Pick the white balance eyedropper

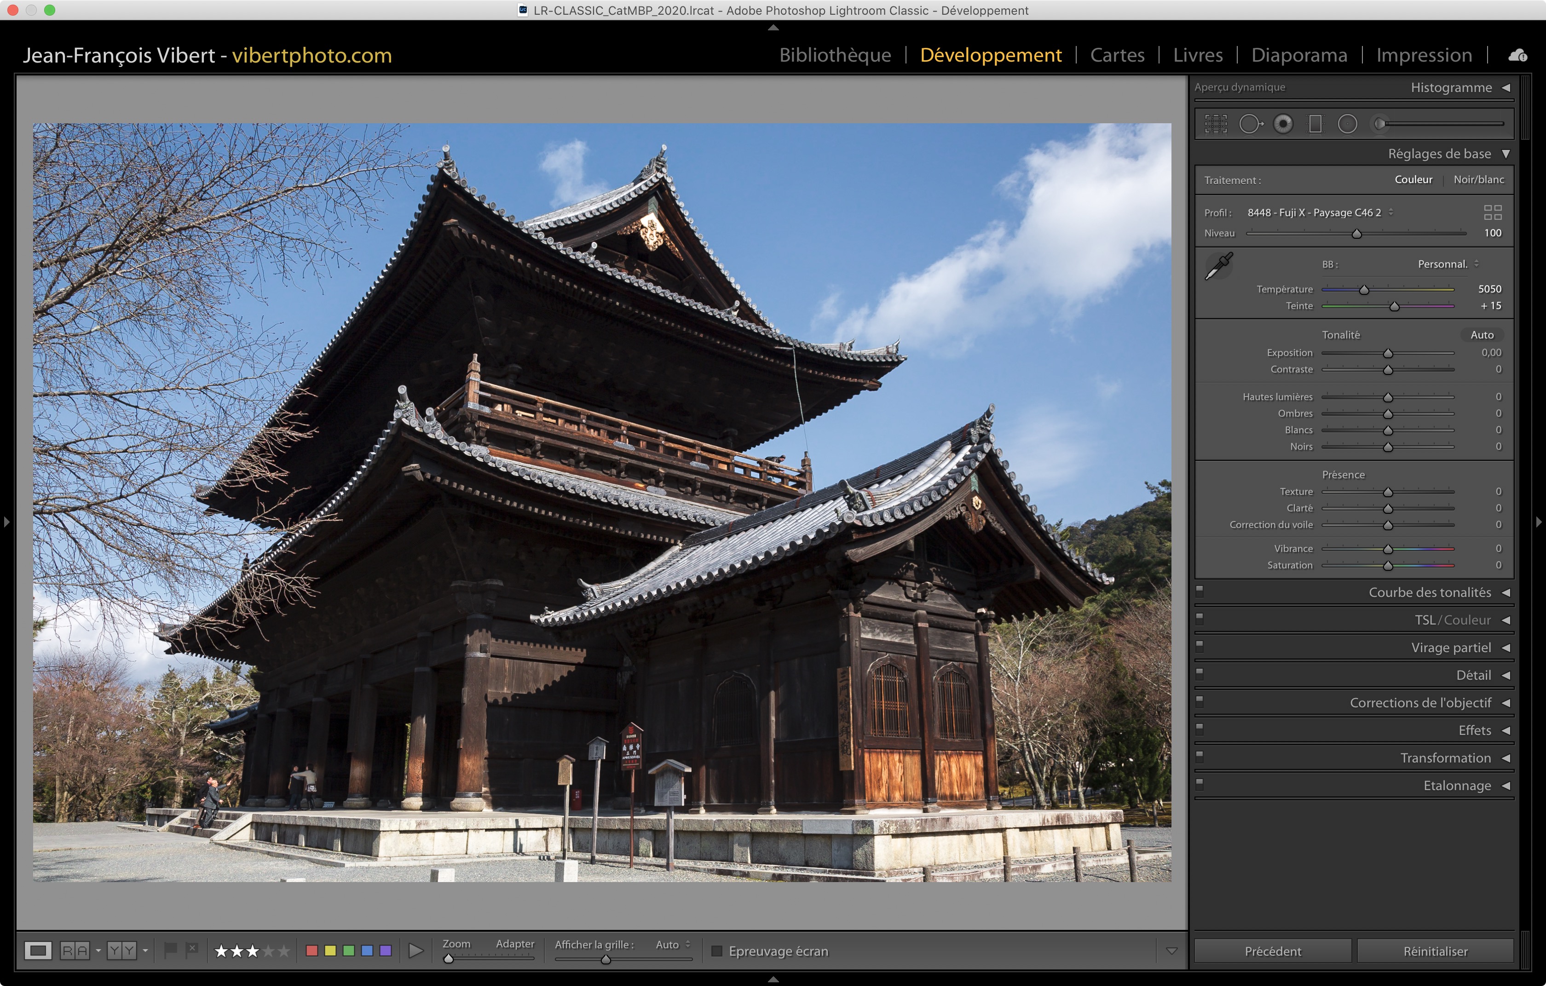pos(1218,265)
